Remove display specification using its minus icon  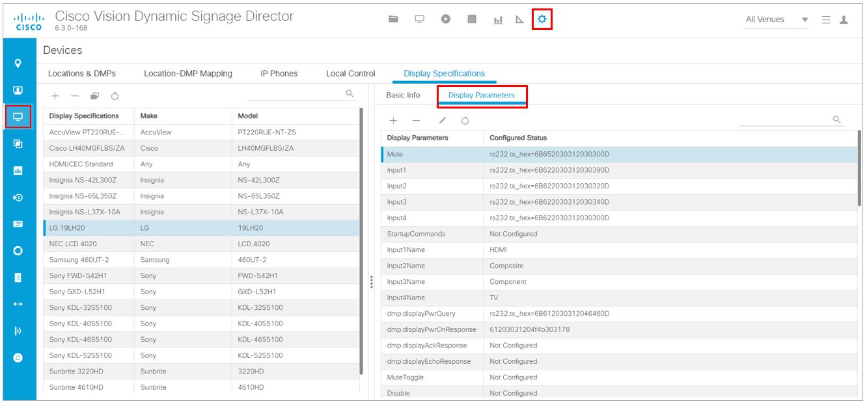(x=75, y=96)
